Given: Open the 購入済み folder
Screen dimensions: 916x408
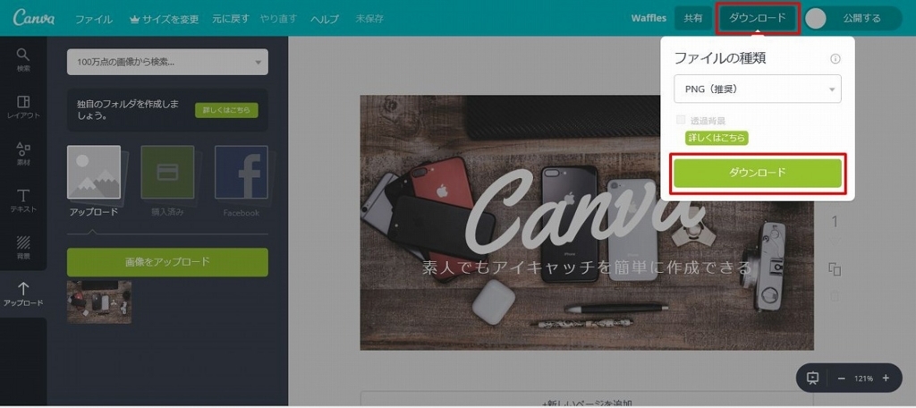Looking at the screenshot, I should click(x=167, y=182).
